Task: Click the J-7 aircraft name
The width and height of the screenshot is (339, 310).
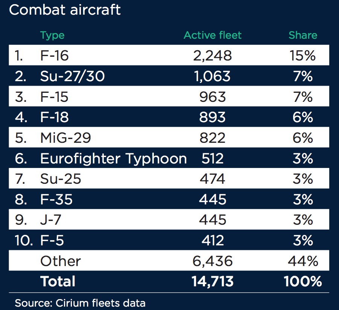Action: click(51, 220)
